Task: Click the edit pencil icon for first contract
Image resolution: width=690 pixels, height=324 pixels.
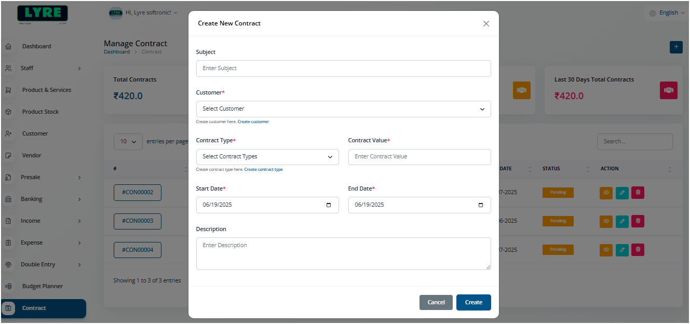Action: 622,193
